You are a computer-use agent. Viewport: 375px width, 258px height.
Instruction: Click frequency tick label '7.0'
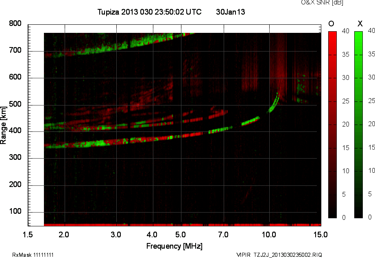click(x=223, y=234)
